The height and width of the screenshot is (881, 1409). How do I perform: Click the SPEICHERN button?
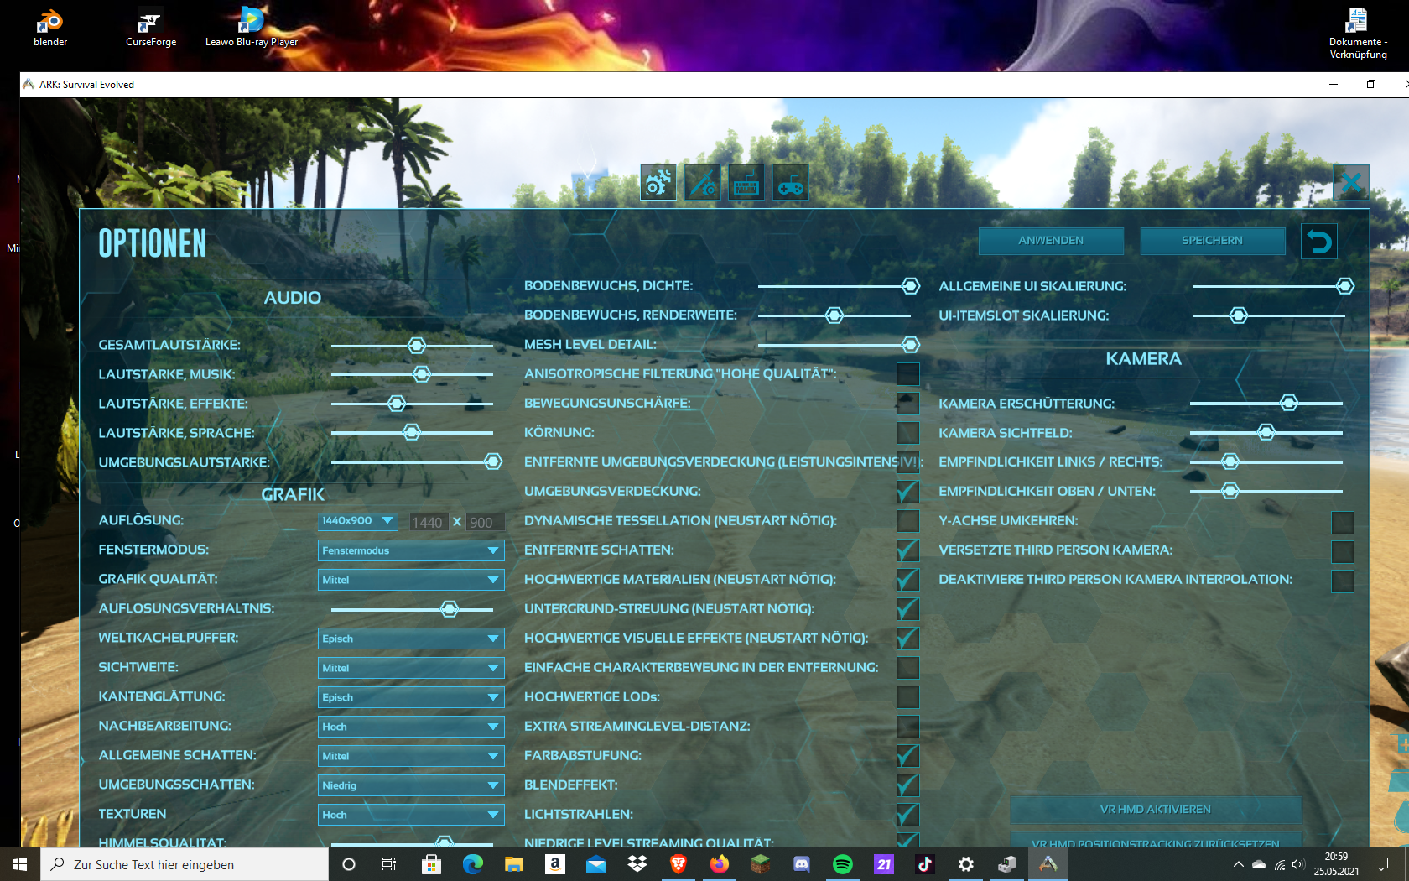[1213, 241]
